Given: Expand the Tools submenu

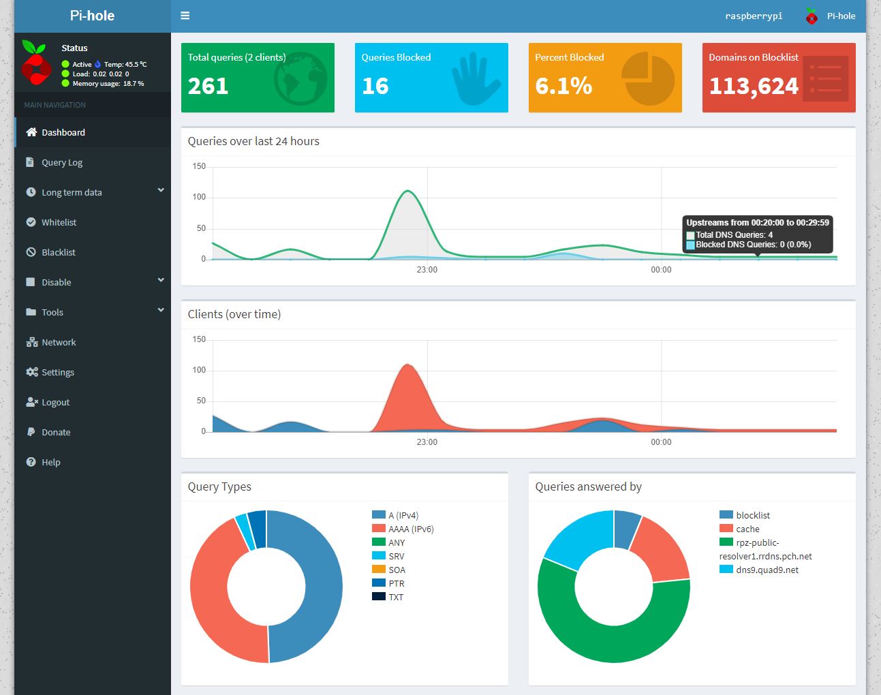Looking at the screenshot, I should click(x=161, y=311).
